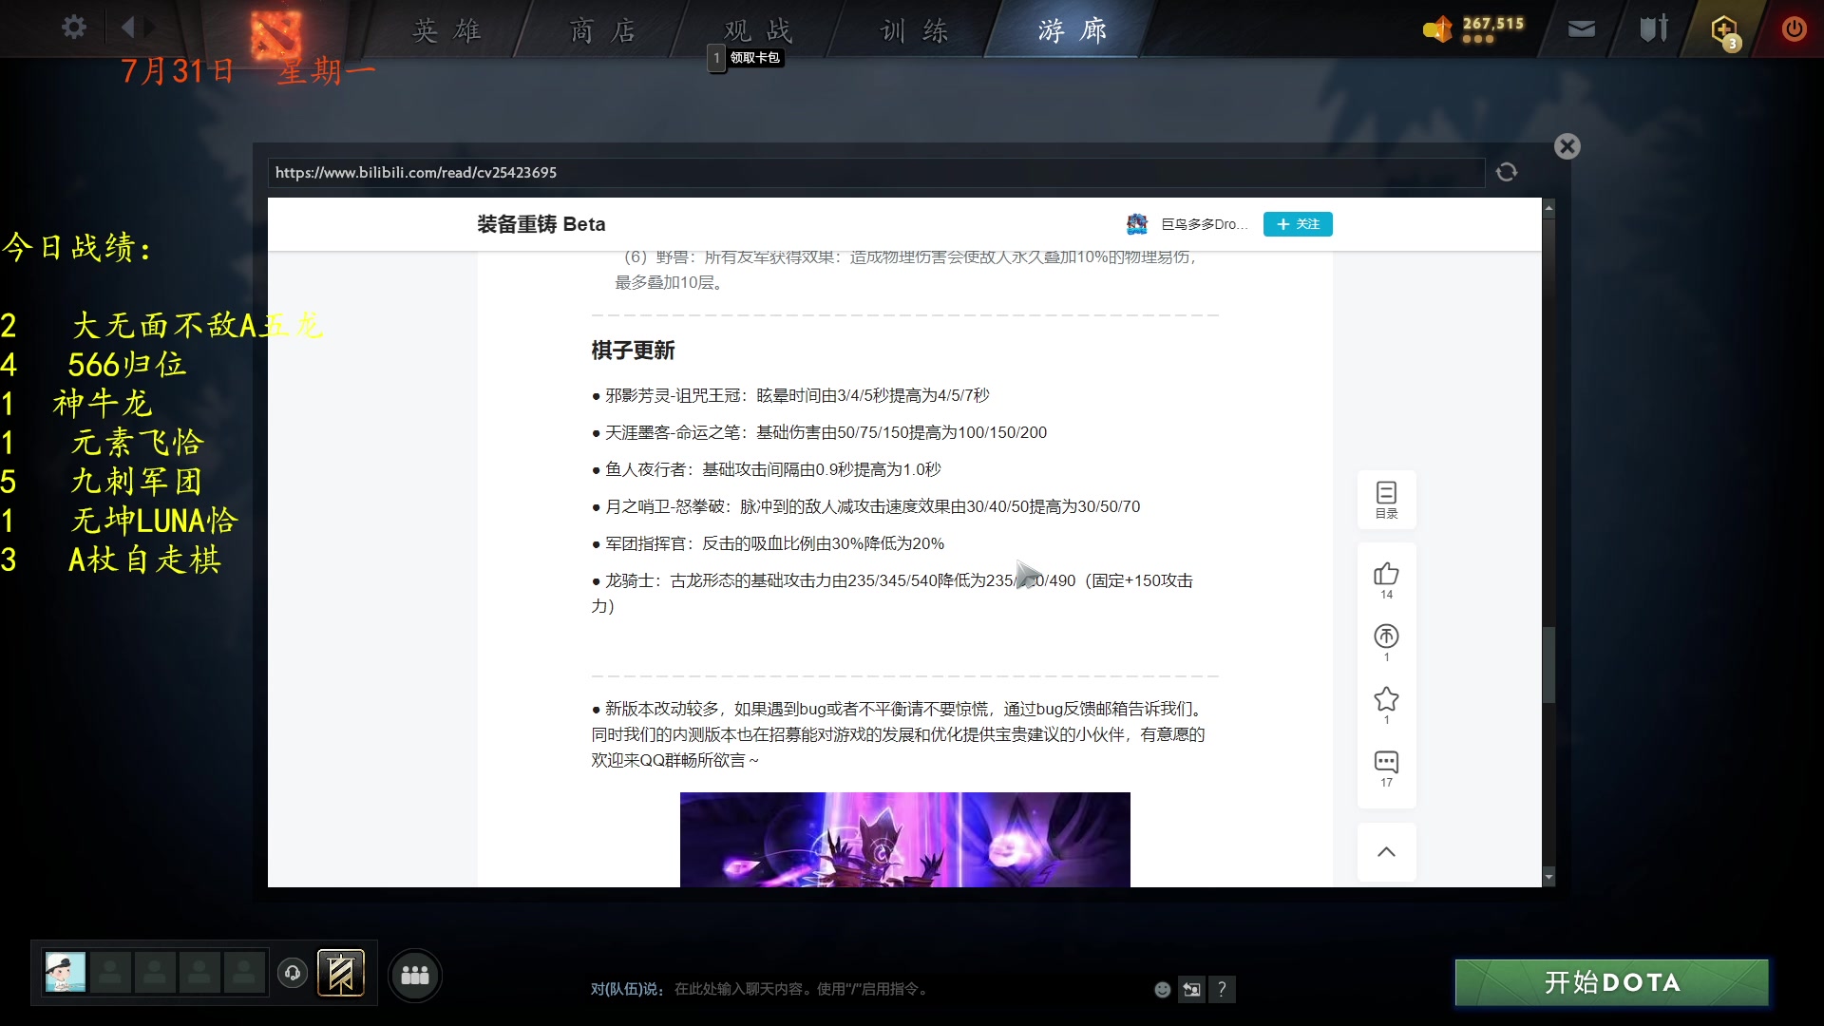Open the friends list group icon
This screenshot has height=1026, width=1824.
point(415,975)
